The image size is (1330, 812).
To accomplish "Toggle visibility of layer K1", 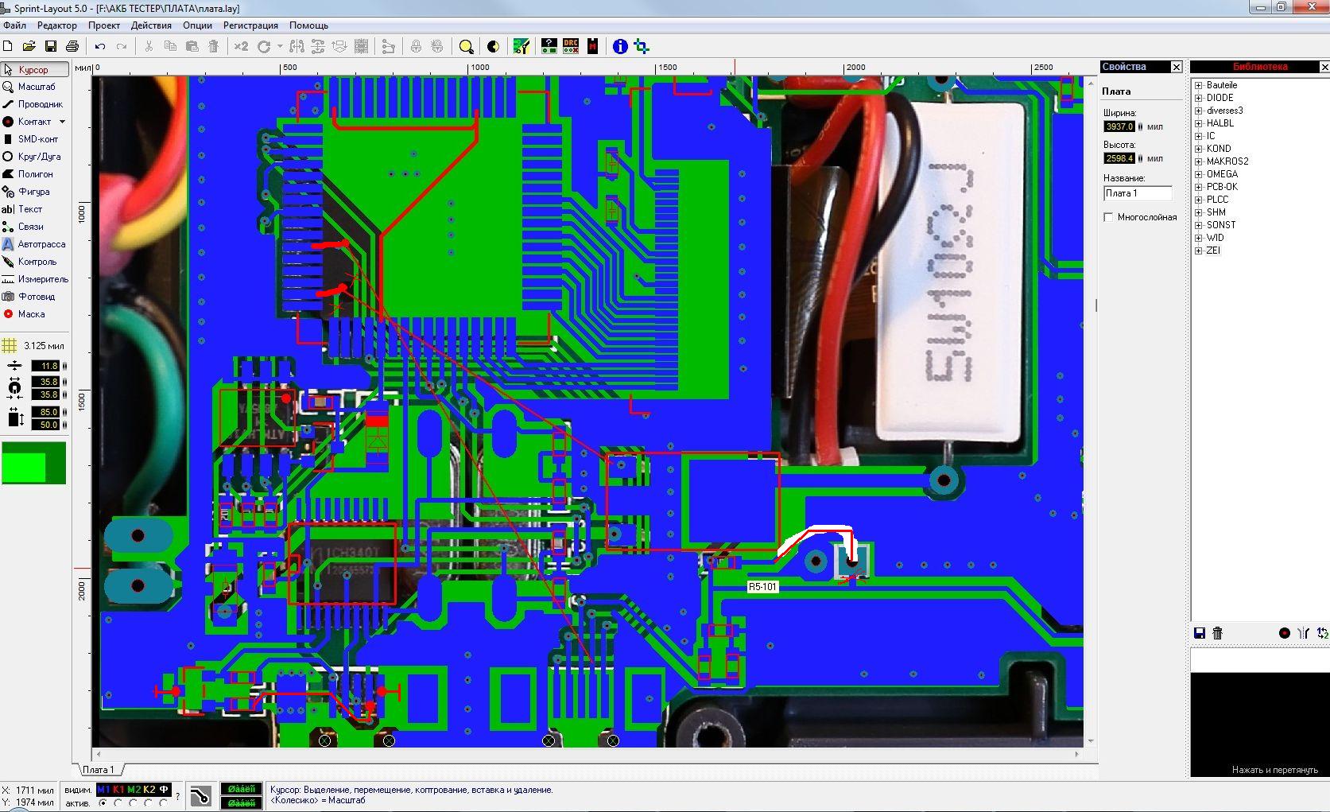I will coord(118,790).
